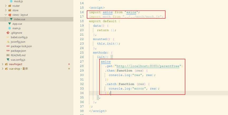Open the http://localhost:8080/parentTree link
Viewport: 228px width, 115px height.
pos(148,66)
